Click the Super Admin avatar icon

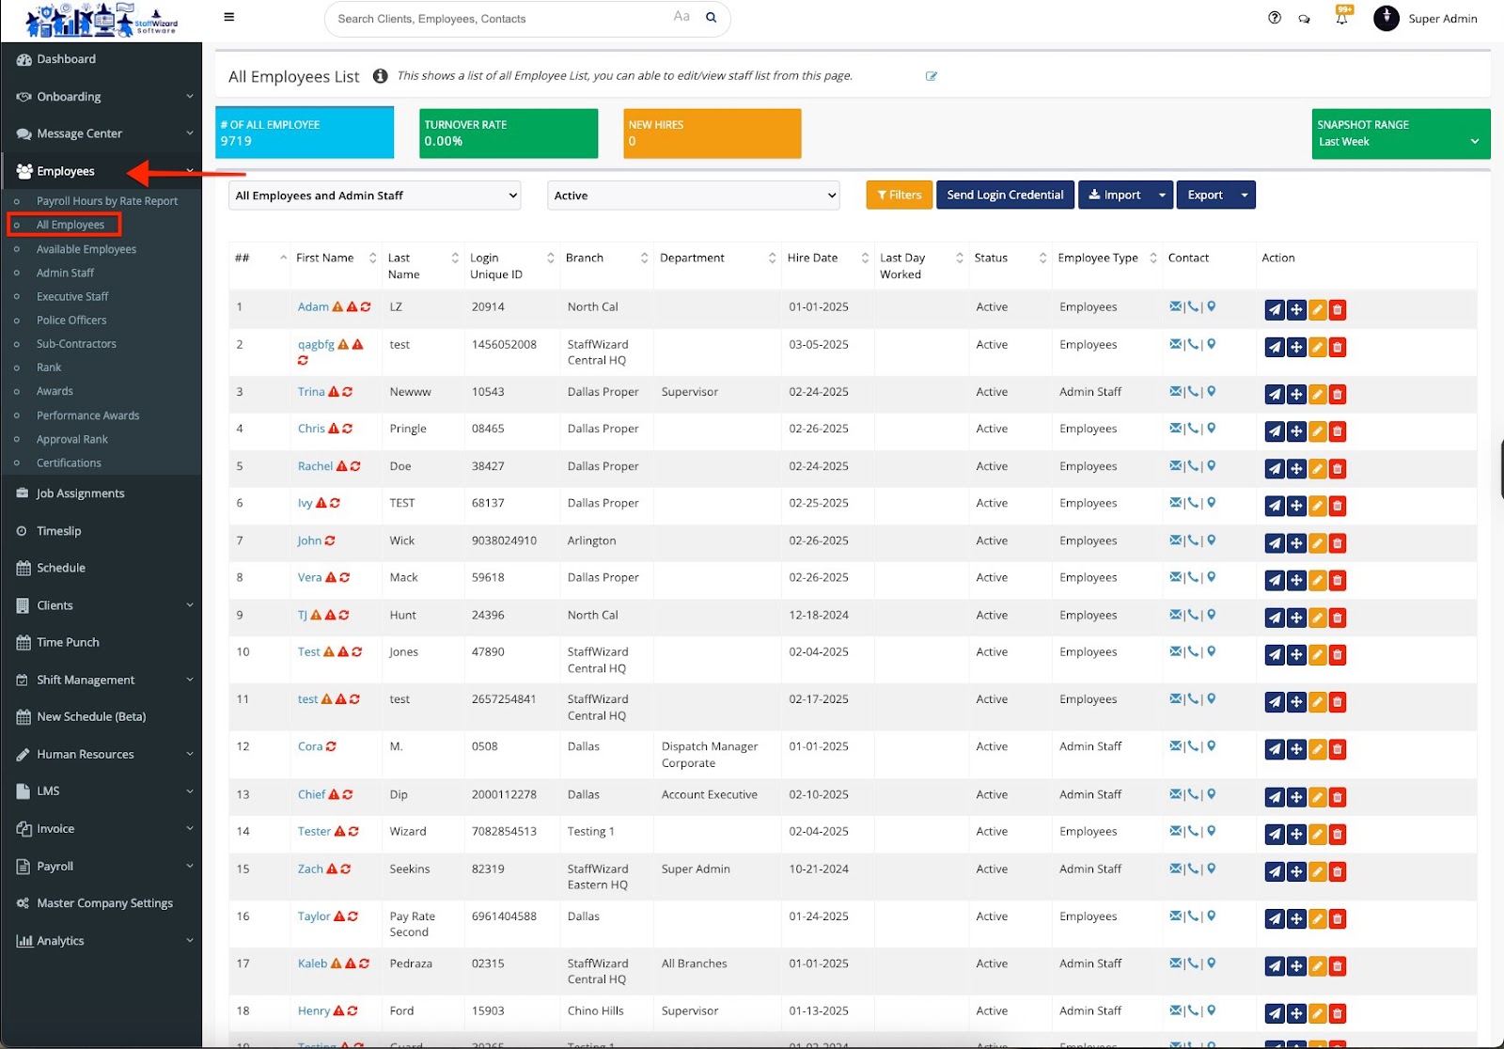(1386, 18)
